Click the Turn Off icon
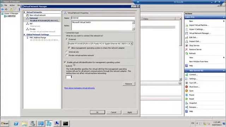The width and height of the screenshot is (226, 127). (x=186, y=83)
